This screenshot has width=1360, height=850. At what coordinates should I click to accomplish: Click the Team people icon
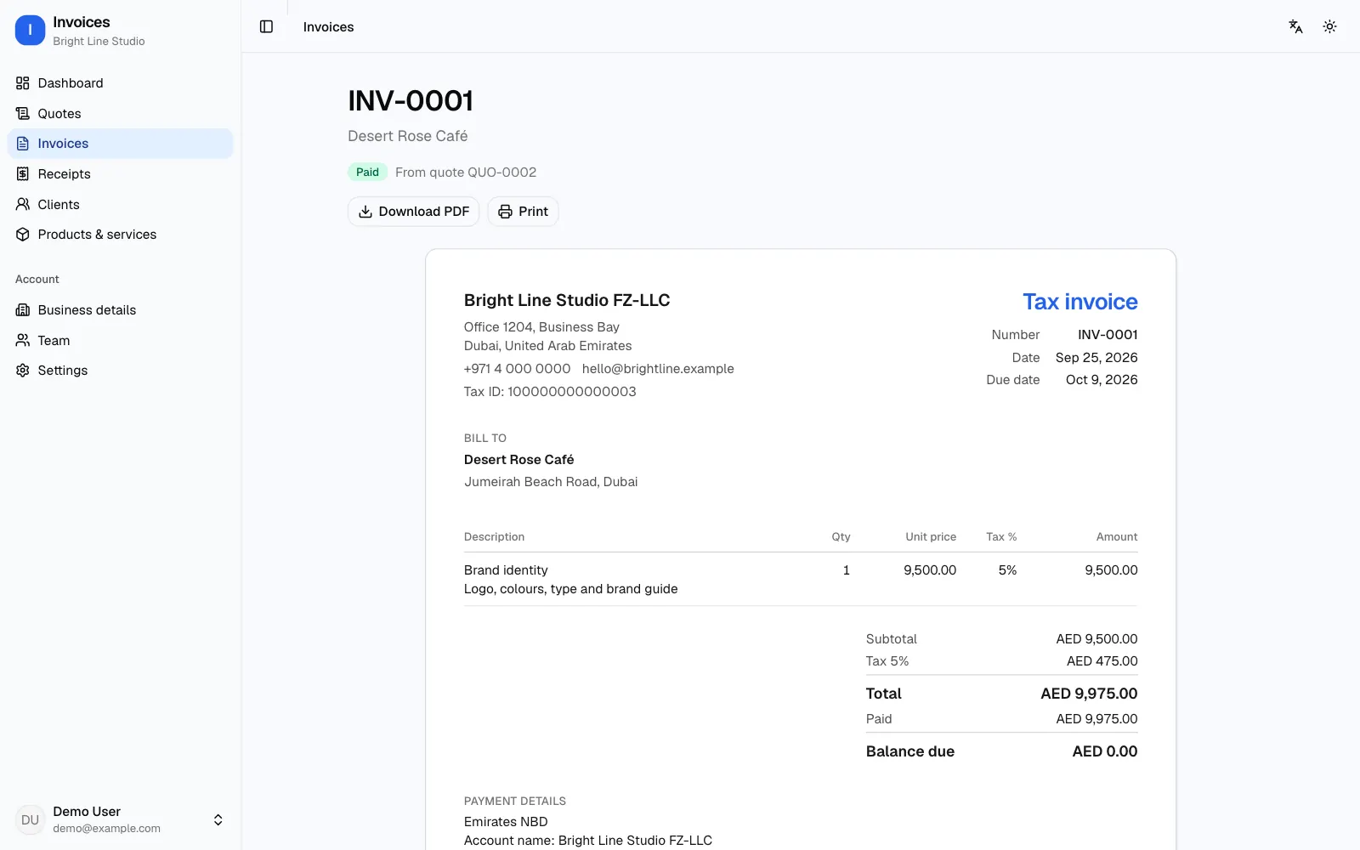23,340
